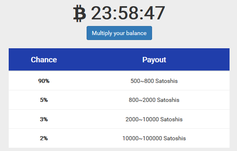Select the Chance column header
This screenshot has height=151, width=237.
click(44, 60)
